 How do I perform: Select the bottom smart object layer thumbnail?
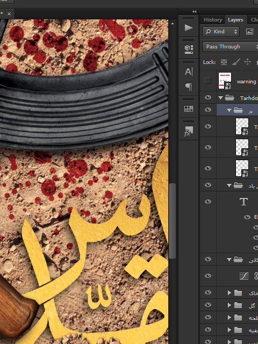click(242, 168)
